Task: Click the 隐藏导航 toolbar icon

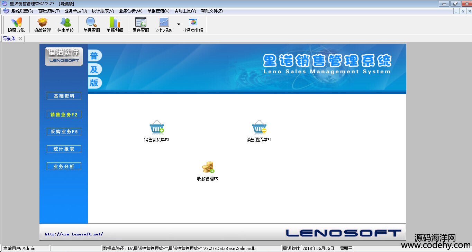Action: point(16,25)
